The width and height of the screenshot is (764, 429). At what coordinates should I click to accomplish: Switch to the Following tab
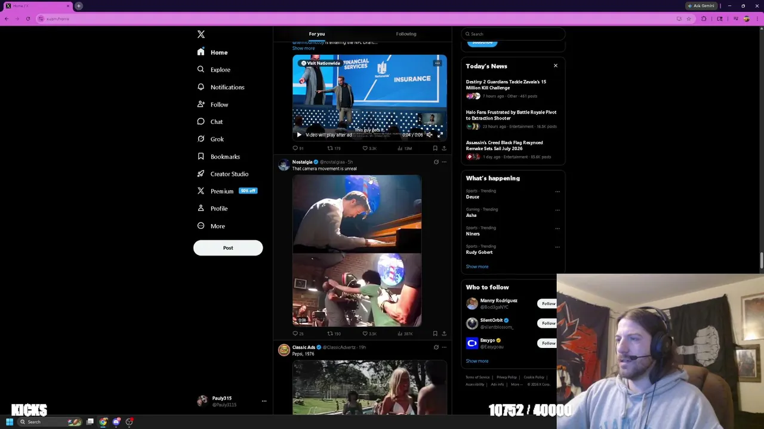tap(406, 34)
